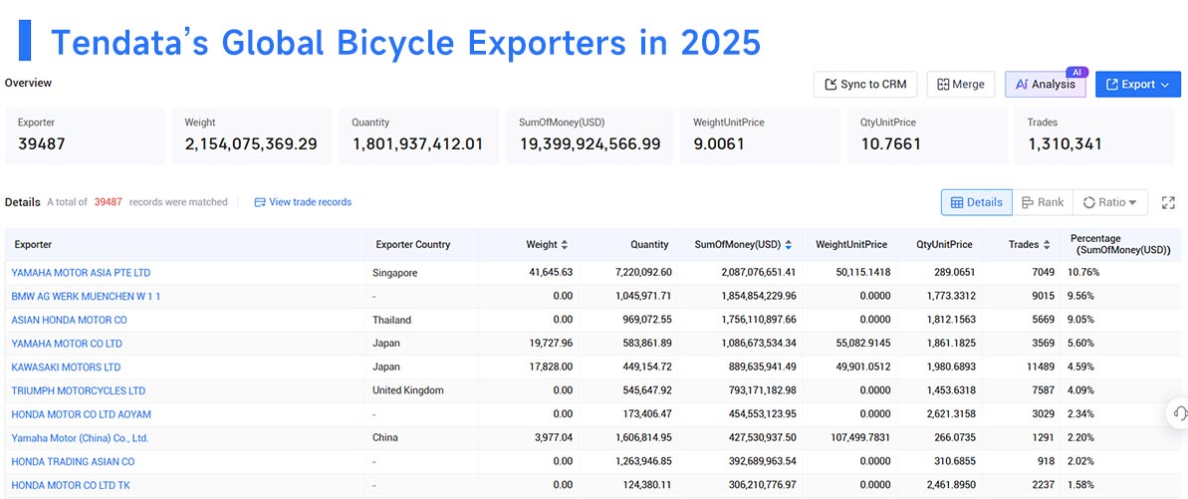This screenshot has height=499, width=1188.
Task: Open the fullscreen expand icon
Action: click(x=1167, y=202)
